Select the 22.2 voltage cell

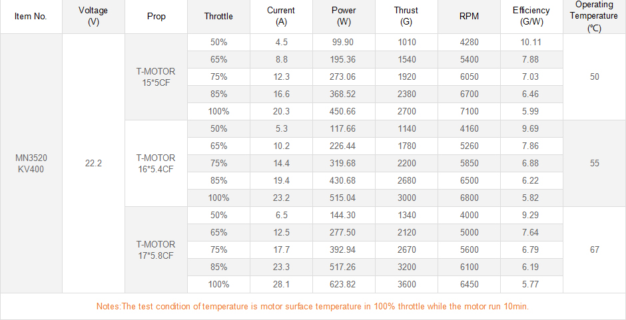point(93,163)
